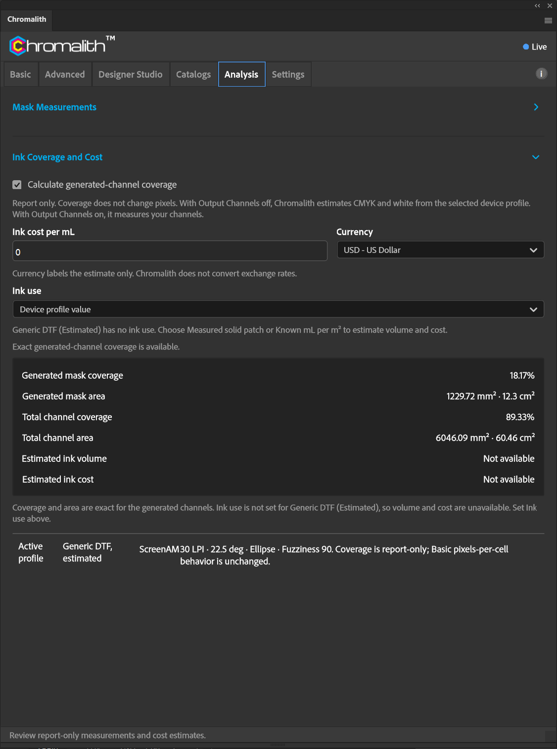Click Not available for ink cost
The height and width of the screenshot is (749, 557).
509,480
